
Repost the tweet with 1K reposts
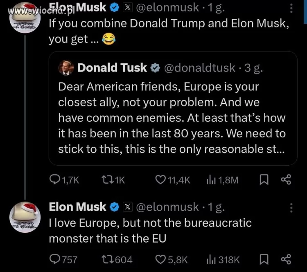tap(106, 180)
